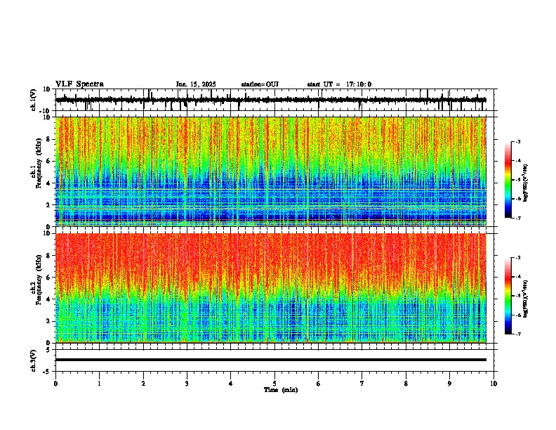Image resolution: width=556 pixels, height=430 pixels.
Task: Click the time axis tick label "10"
Action: click(x=494, y=384)
